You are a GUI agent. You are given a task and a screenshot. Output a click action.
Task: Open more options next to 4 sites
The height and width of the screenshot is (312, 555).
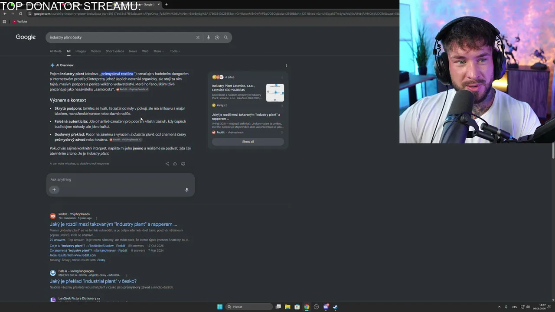tap(282, 77)
